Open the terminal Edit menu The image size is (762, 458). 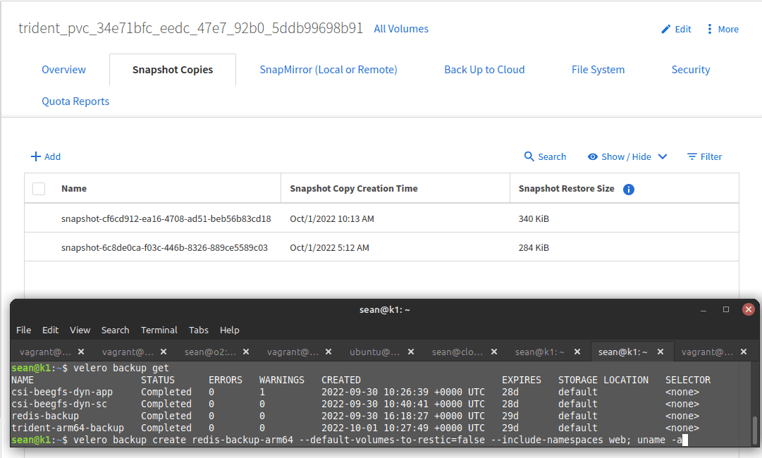(x=50, y=330)
